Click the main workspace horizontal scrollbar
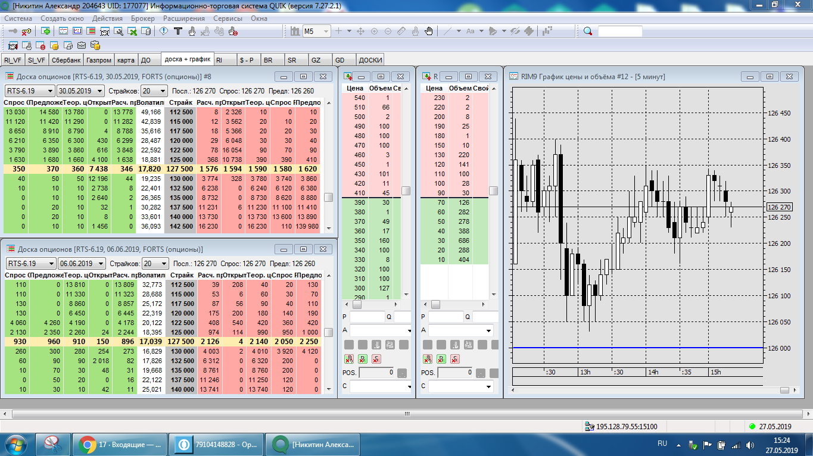The width and height of the screenshot is (813, 456). (407, 414)
